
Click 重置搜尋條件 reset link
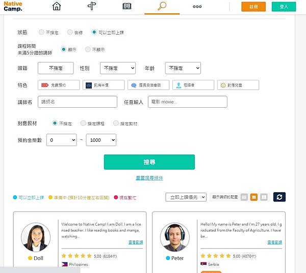click(x=149, y=178)
